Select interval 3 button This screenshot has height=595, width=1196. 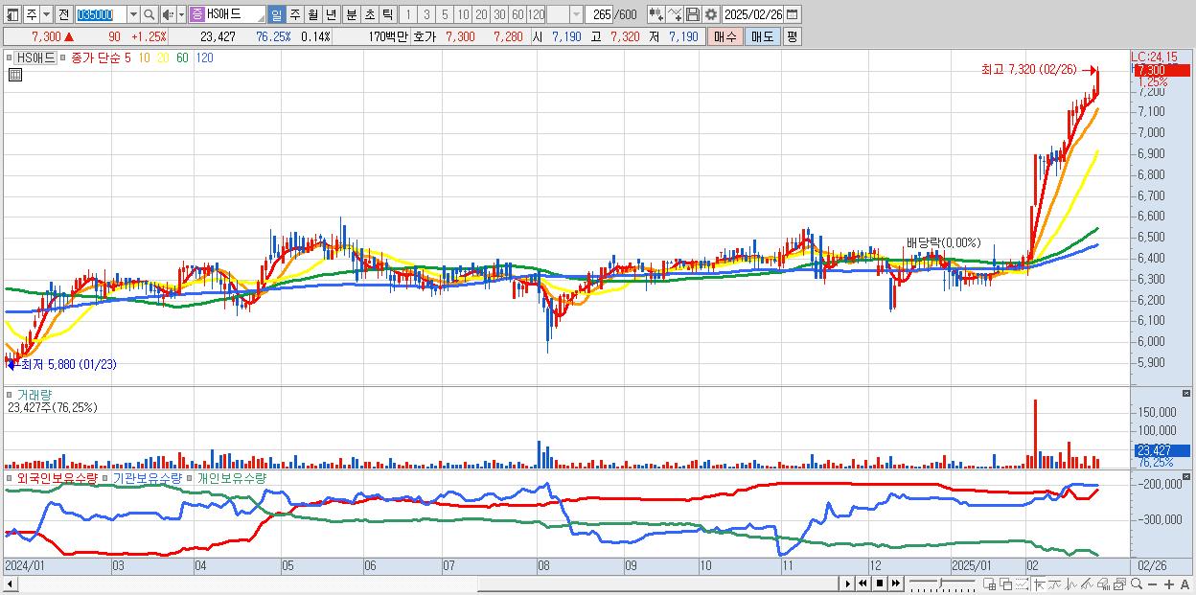coord(425,14)
